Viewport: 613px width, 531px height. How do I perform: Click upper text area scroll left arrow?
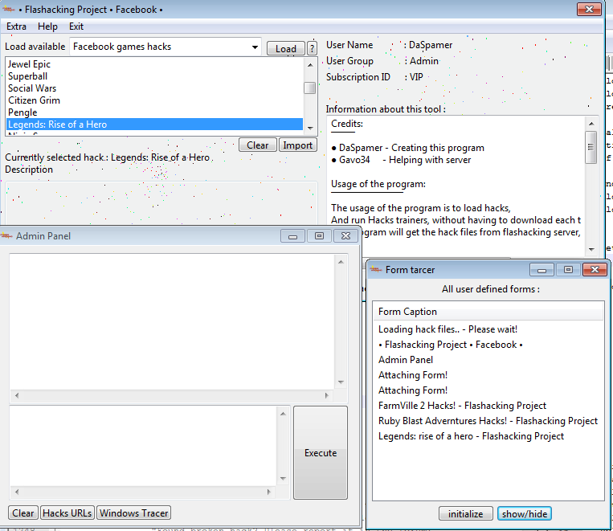tap(17, 395)
